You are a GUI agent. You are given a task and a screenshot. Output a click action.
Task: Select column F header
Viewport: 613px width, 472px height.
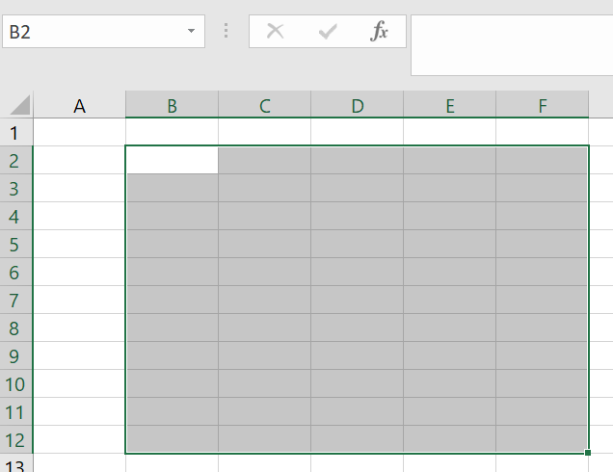click(x=542, y=106)
